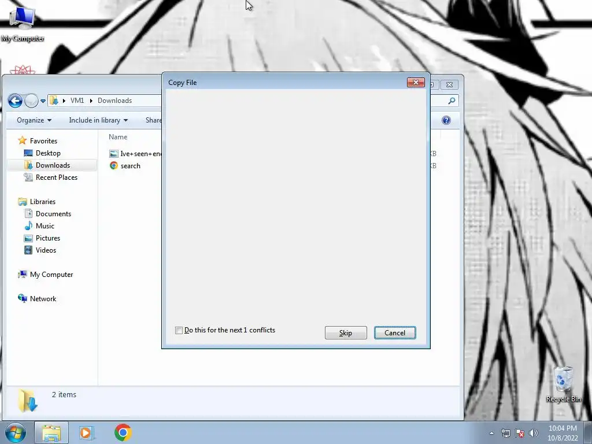
Task: Cancel the Copy File dialog
Action: pyautogui.click(x=395, y=332)
